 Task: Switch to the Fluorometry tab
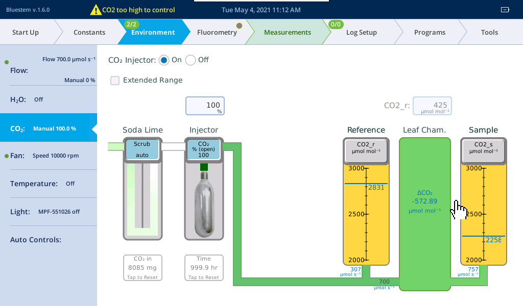217,32
